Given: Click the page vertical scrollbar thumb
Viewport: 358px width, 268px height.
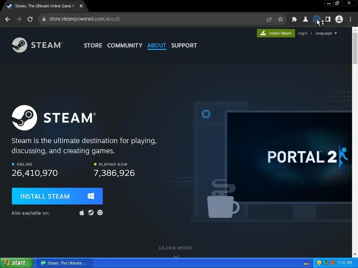Looking at the screenshot, I should pyautogui.click(x=355, y=48).
